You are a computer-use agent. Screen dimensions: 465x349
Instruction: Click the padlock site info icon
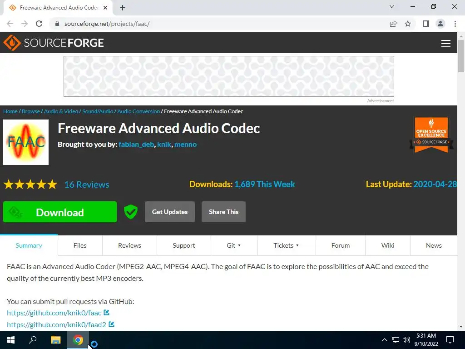[x=57, y=24]
